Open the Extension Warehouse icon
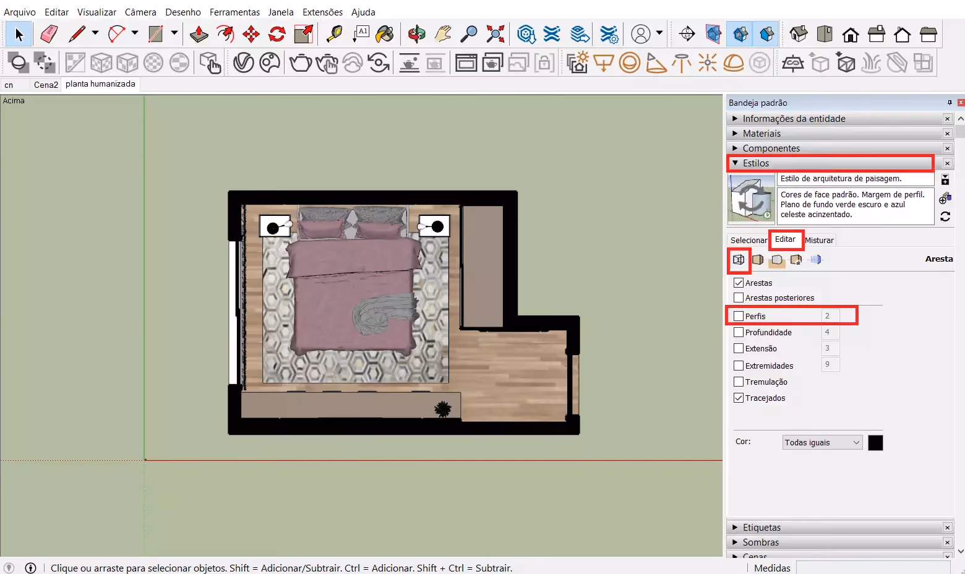Screen dimensions: 965x574 [552, 34]
